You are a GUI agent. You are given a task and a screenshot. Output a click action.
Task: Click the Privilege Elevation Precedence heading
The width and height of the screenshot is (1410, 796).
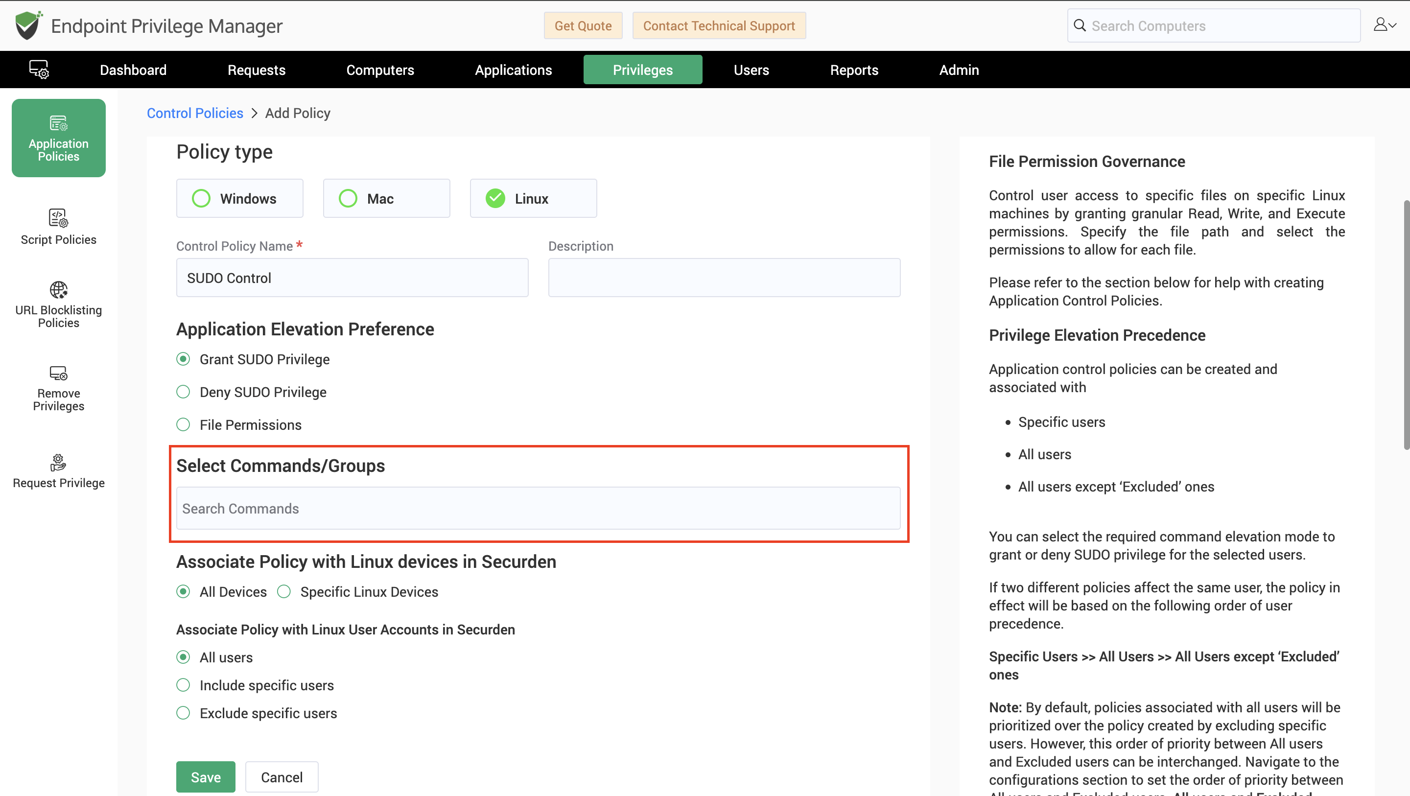pyautogui.click(x=1098, y=335)
